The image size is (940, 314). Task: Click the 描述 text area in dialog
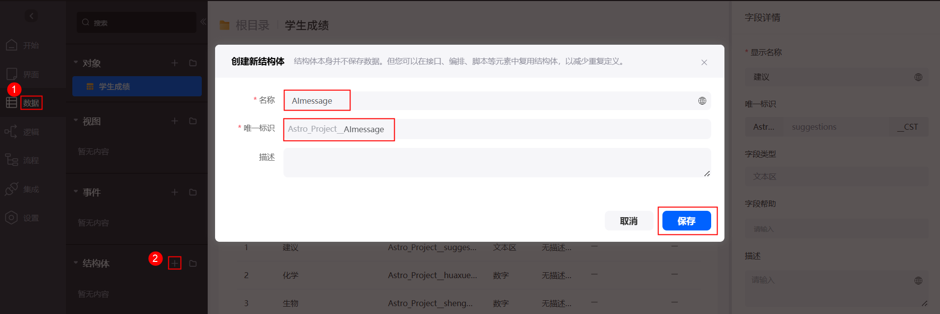pos(496,163)
